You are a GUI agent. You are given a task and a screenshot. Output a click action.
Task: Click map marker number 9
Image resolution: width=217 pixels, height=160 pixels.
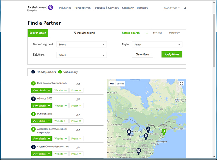pos(146,136)
